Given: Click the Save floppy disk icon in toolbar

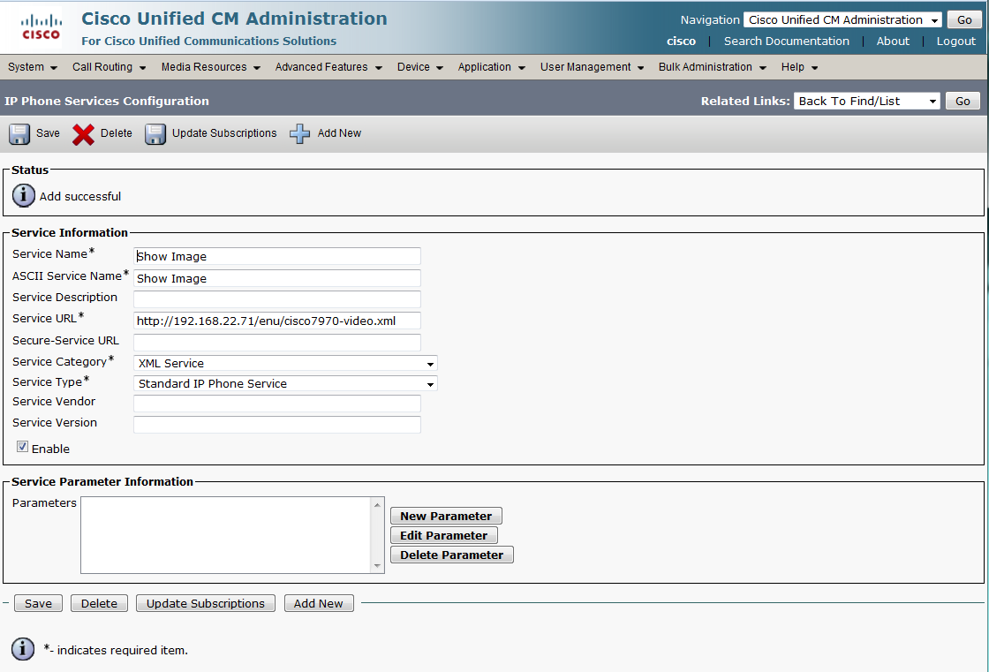Looking at the screenshot, I should 19,133.
